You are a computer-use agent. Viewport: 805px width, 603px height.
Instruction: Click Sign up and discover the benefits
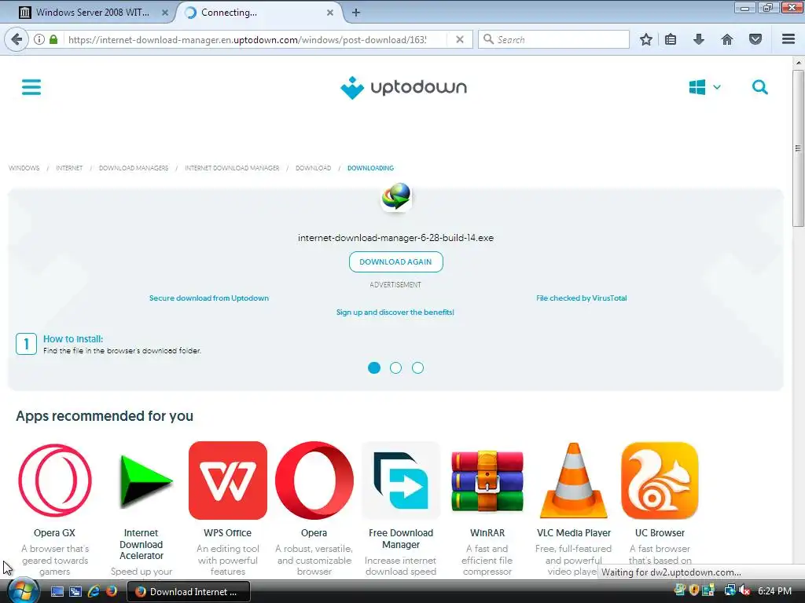pyautogui.click(x=395, y=312)
